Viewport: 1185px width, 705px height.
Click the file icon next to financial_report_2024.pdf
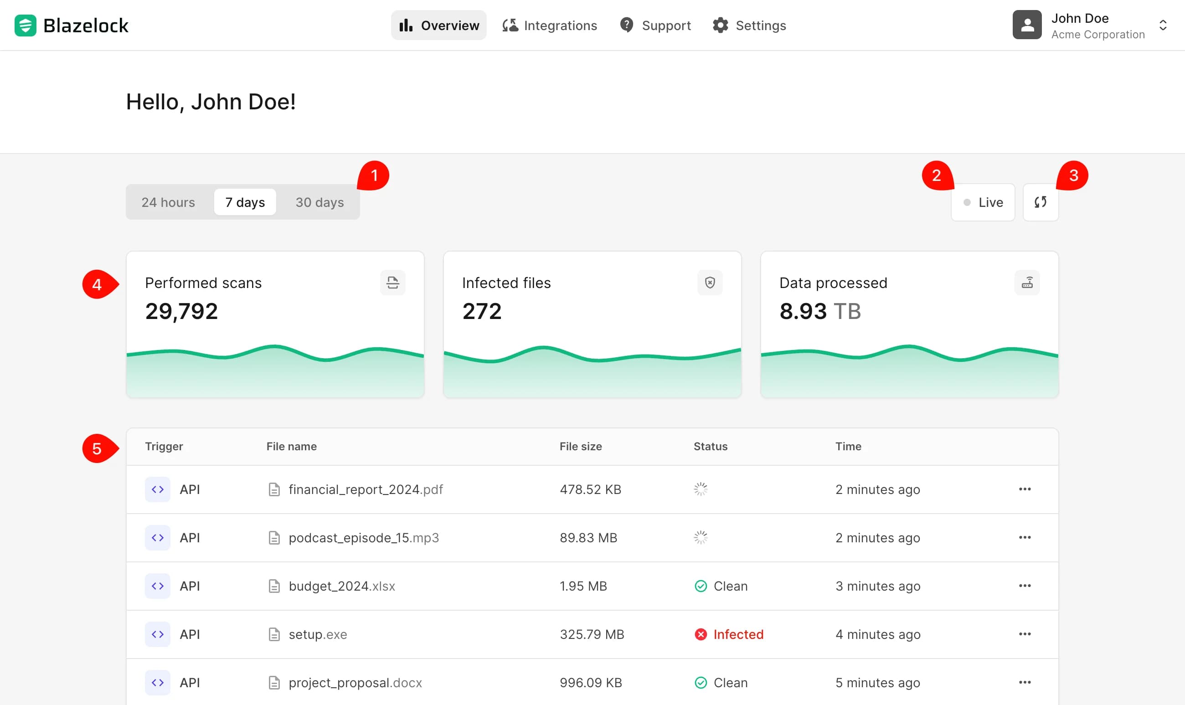tap(274, 489)
